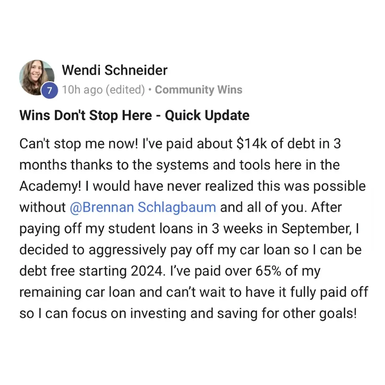Click the 10h ago timestamp
The height and width of the screenshot is (385, 385).
pos(82,89)
